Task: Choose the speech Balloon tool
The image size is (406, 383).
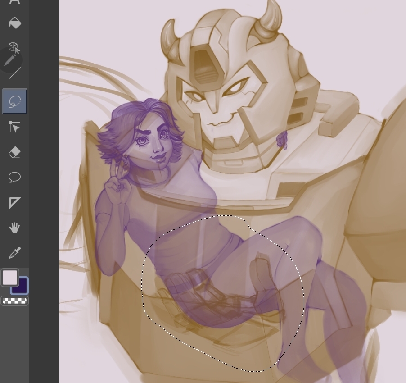Action: point(14,177)
